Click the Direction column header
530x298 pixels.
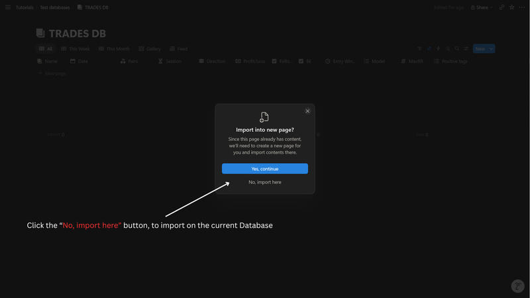coord(212,61)
